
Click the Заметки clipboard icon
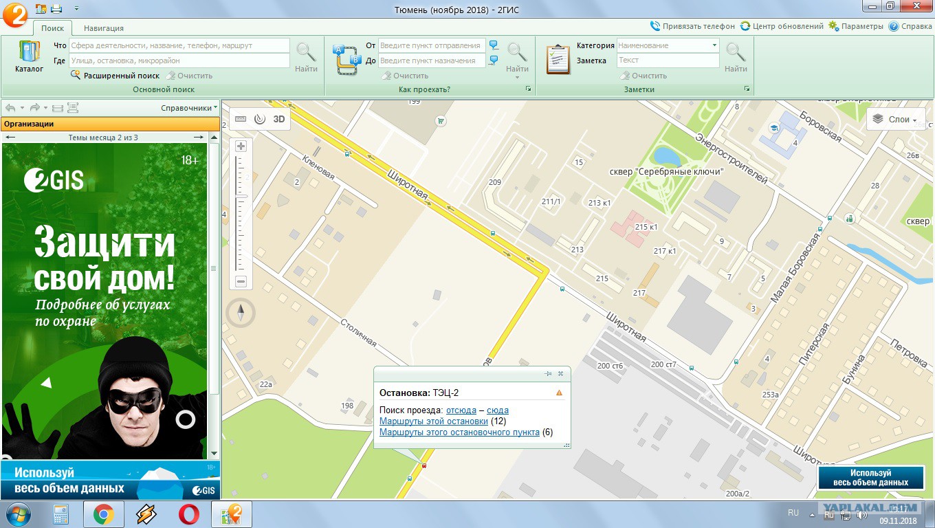tap(558, 58)
